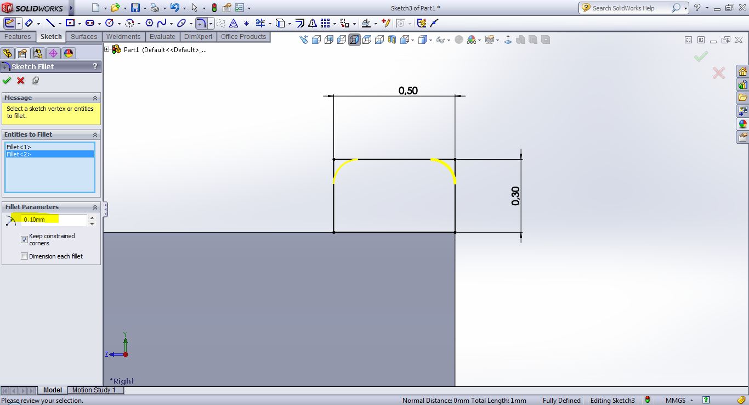Toggle the Keep constrained corners checkbox
749x405 pixels.
click(x=24, y=239)
